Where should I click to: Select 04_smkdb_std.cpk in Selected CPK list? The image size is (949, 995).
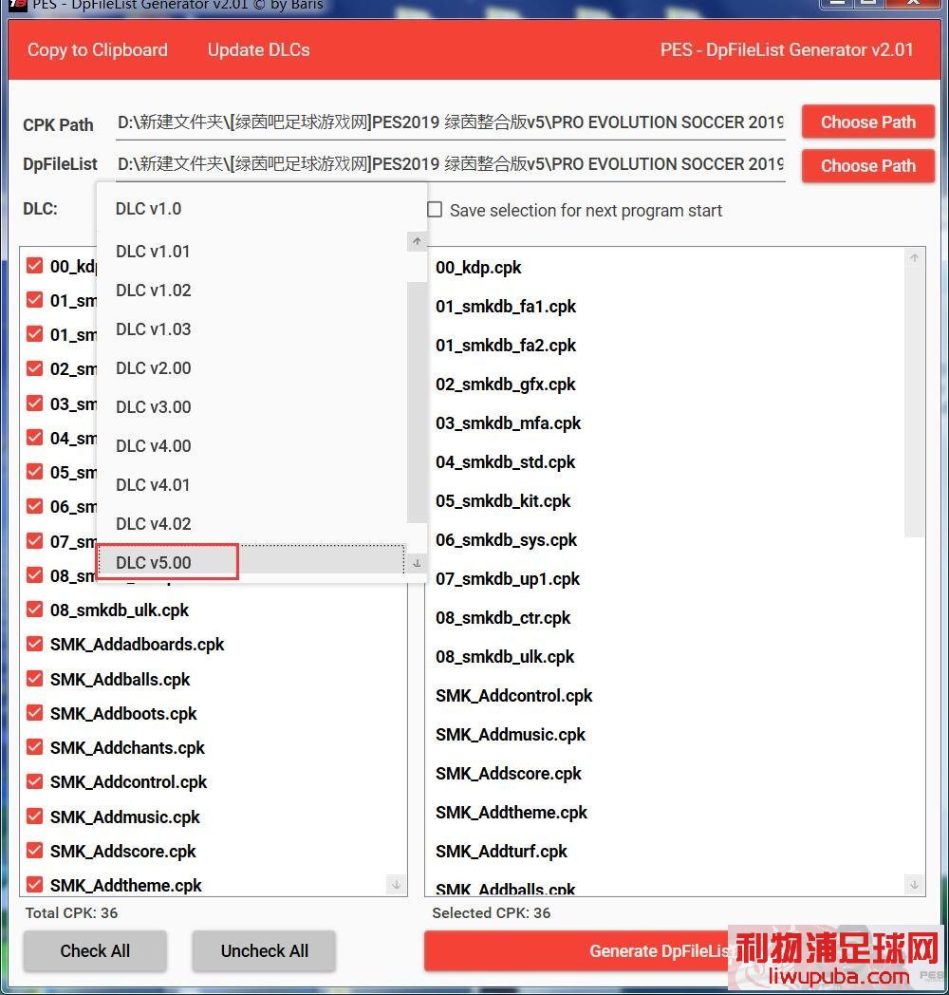point(506,462)
